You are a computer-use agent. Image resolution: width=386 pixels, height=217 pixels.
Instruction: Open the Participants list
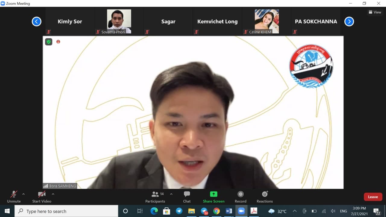[155, 197]
